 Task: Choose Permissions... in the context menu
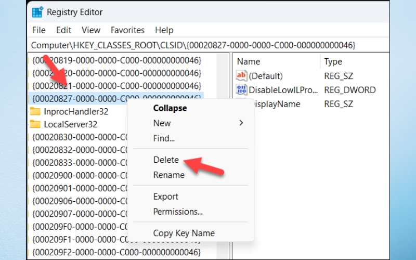coord(178,212)
